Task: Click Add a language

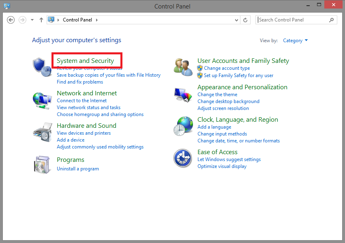Action: [x=214, y=127]
